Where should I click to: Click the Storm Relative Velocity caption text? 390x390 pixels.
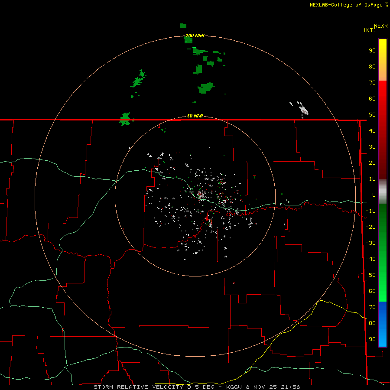[x=197, y=387]
